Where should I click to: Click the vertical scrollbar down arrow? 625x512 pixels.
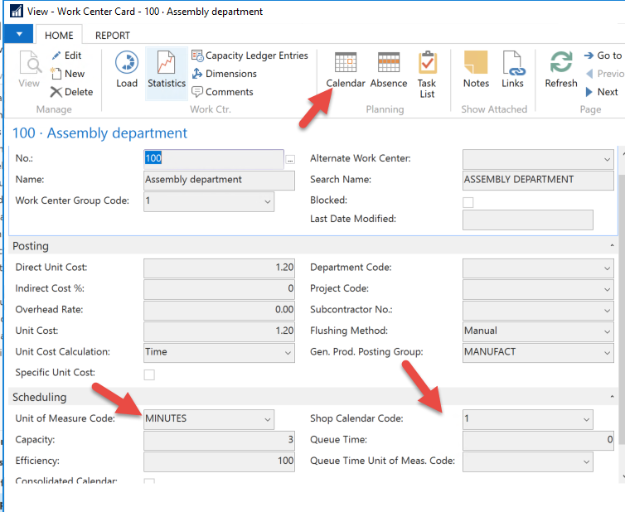(623, 476)
